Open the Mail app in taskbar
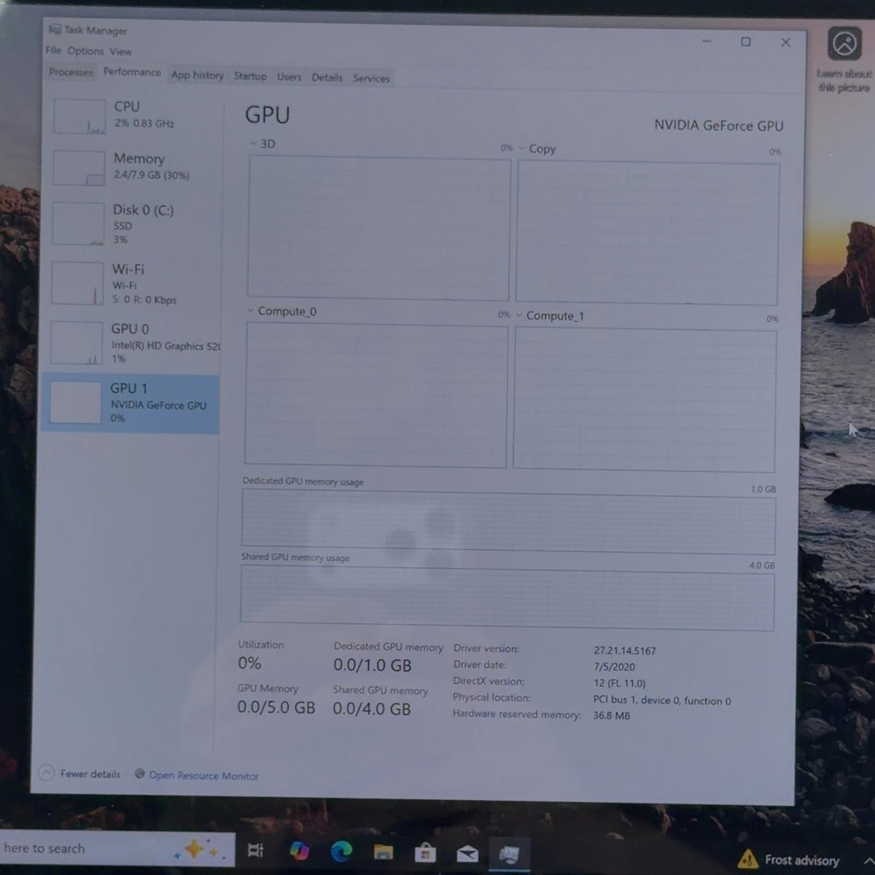Image resolution: width=875 pixels, height=875 pixels. click(467, 853)
